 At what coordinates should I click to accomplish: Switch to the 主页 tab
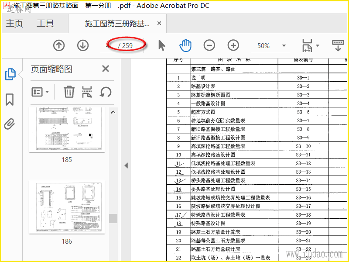pyautogui.click(x=14, y=23)
